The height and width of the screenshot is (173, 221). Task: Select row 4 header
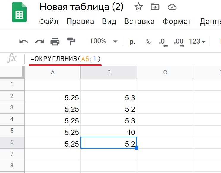[12, 119]
